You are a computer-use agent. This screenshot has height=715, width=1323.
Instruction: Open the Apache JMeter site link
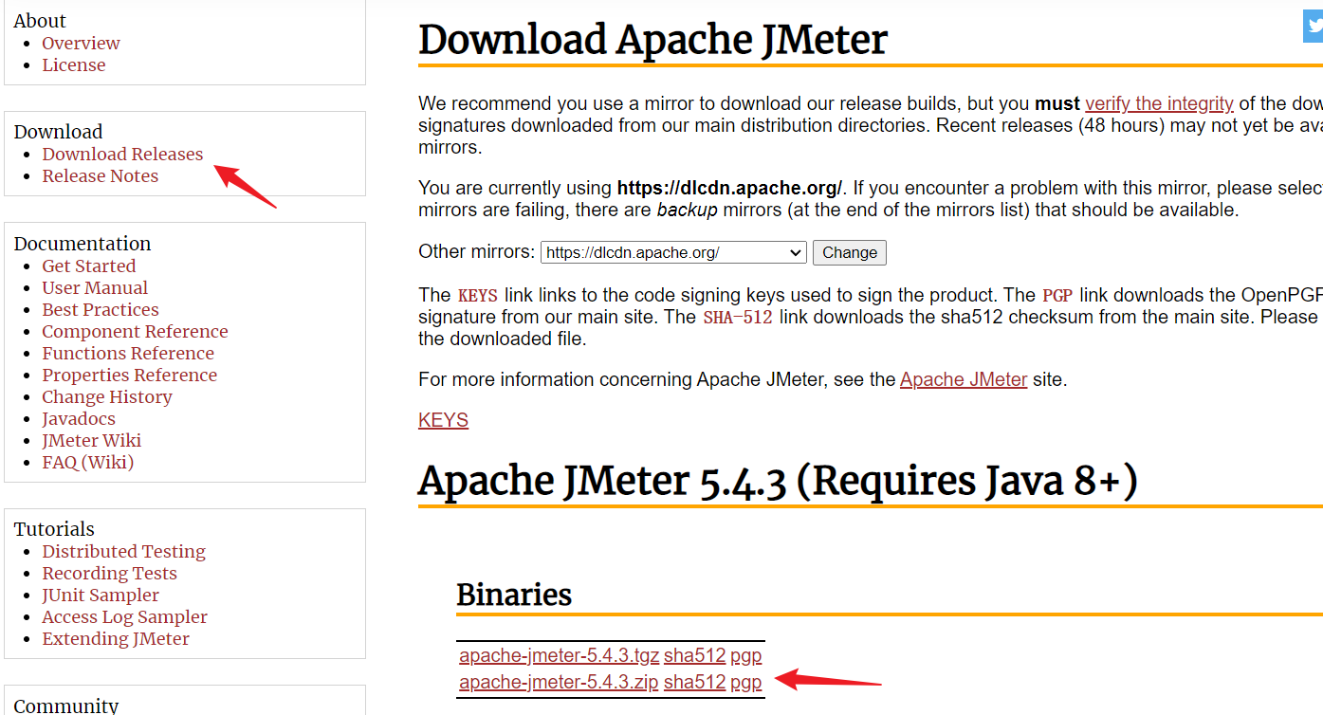[x=964, y=379]
